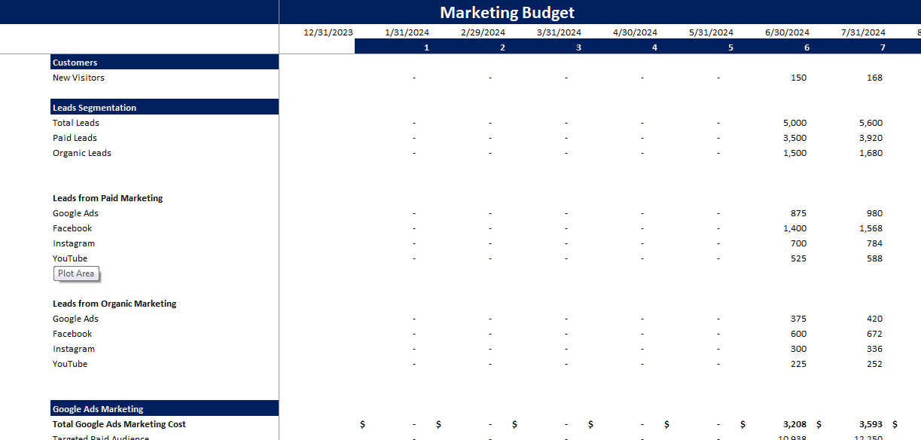The width and height of the screenshot is (921, 440).
Task: Click Google Ads under Leads from Paid Marketing
Action: [75, 212]
